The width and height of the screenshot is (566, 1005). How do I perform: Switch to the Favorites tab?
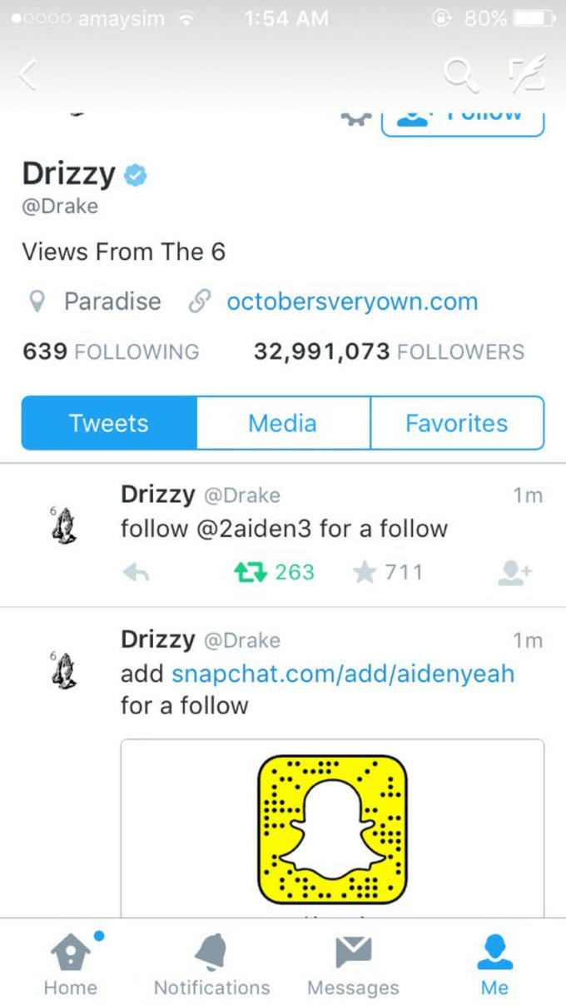(x=457, y=423)
